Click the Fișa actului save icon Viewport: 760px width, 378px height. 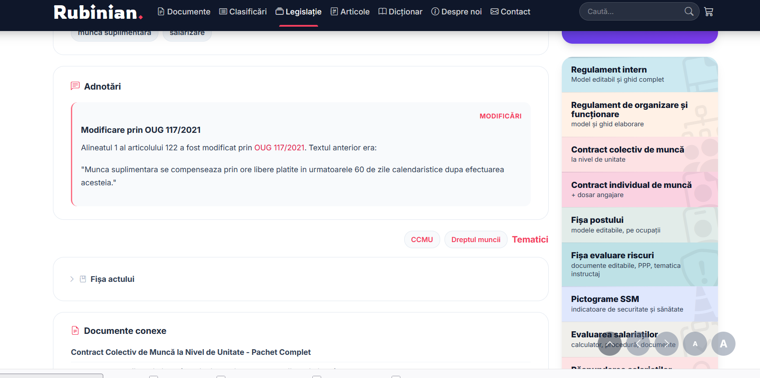tap(83, 279)
